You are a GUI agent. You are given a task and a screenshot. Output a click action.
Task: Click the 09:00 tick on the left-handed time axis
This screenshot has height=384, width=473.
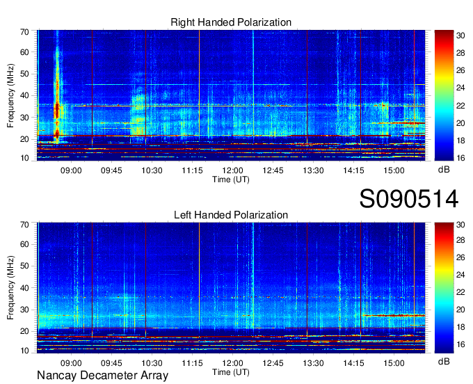click(71, 363)
